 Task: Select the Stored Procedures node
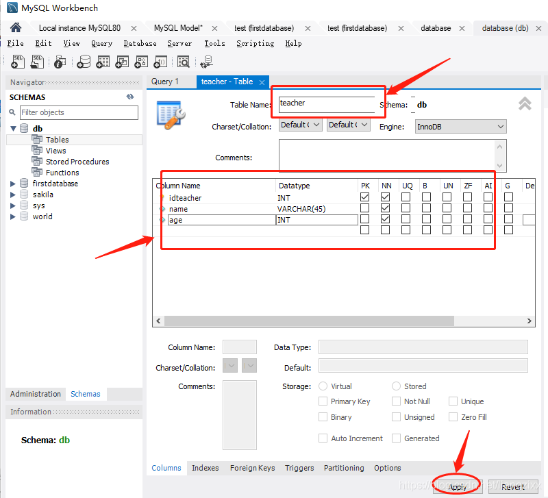77,162
